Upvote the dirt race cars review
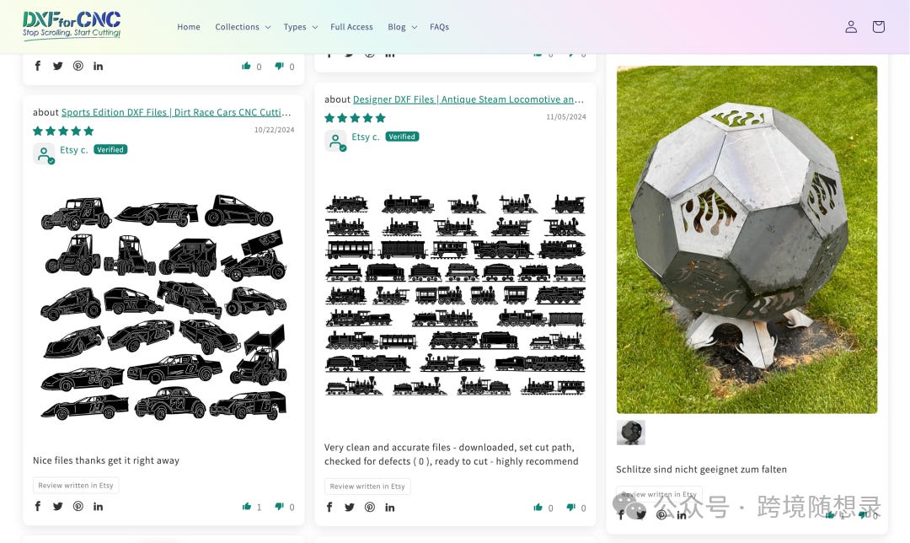The height and width of the screenshot is (543, 910). coord(247,507)
